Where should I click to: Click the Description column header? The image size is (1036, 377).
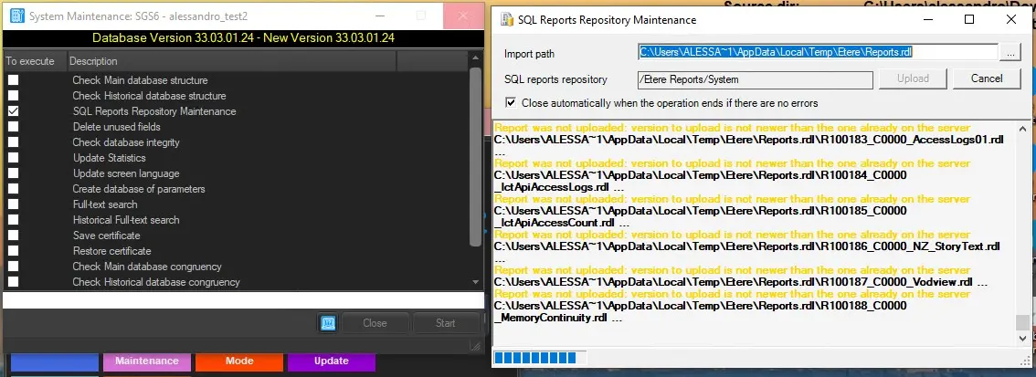pyautogui.click(x=230, y=61)
